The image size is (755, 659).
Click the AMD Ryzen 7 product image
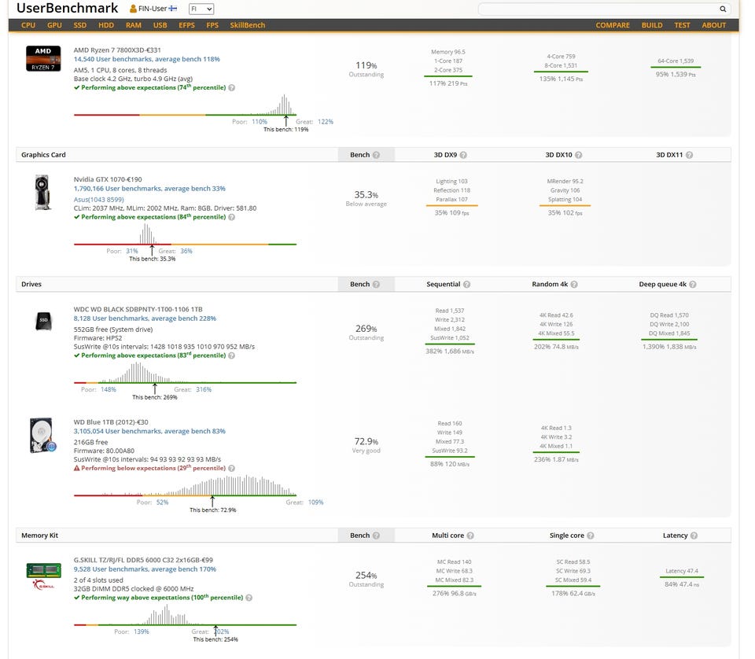(x=43, y=59)
